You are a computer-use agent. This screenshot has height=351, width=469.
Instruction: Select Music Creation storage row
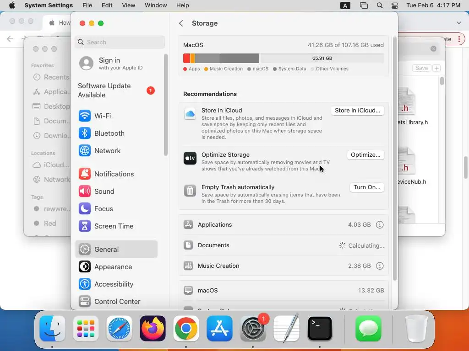(x=284, y=266)
